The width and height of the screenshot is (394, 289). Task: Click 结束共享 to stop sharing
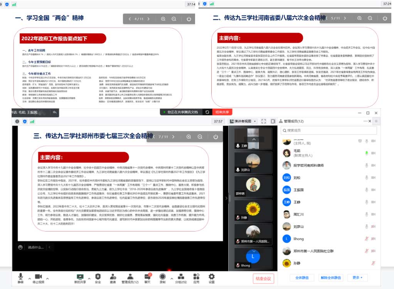click(222, 112)
